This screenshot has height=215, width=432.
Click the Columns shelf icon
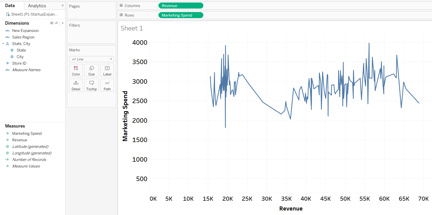[121, 6]
